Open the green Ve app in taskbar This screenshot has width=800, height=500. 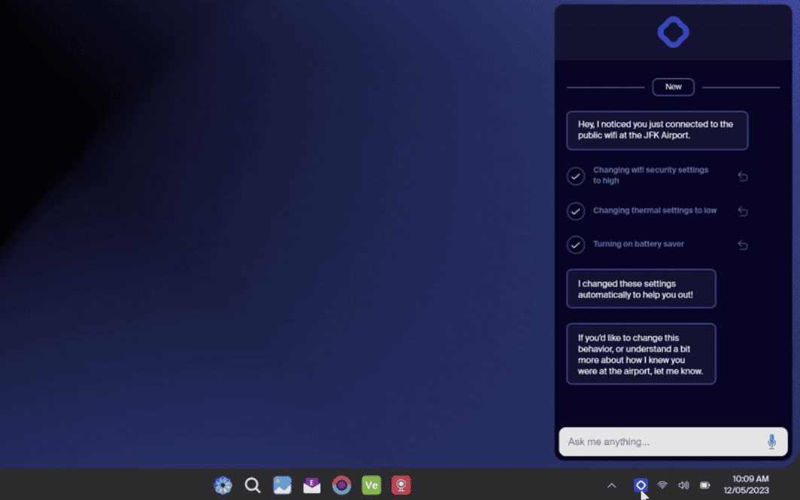[x=372, y=485]
